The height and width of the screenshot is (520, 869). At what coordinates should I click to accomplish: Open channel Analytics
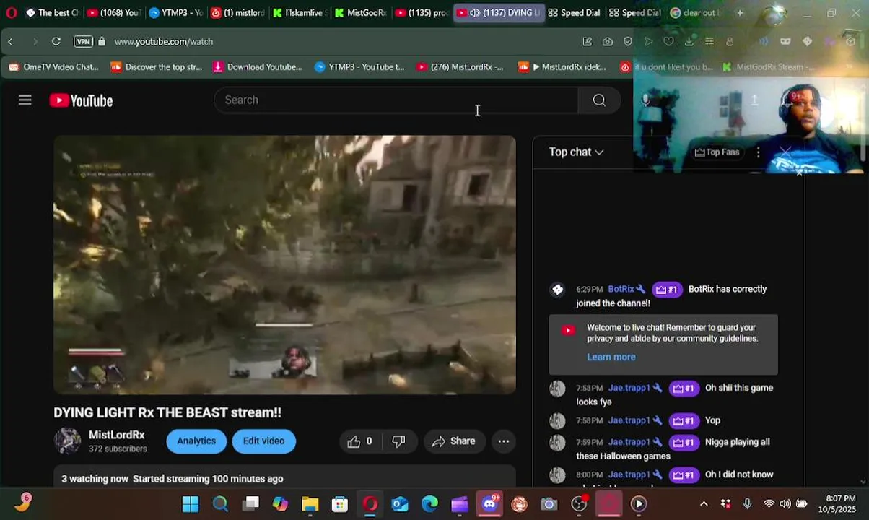196,441
